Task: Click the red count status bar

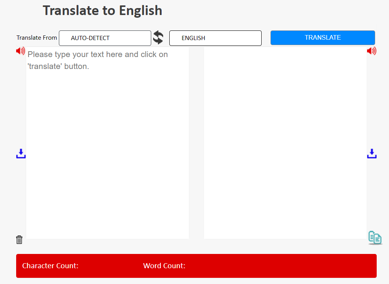Action: [196, 266]
